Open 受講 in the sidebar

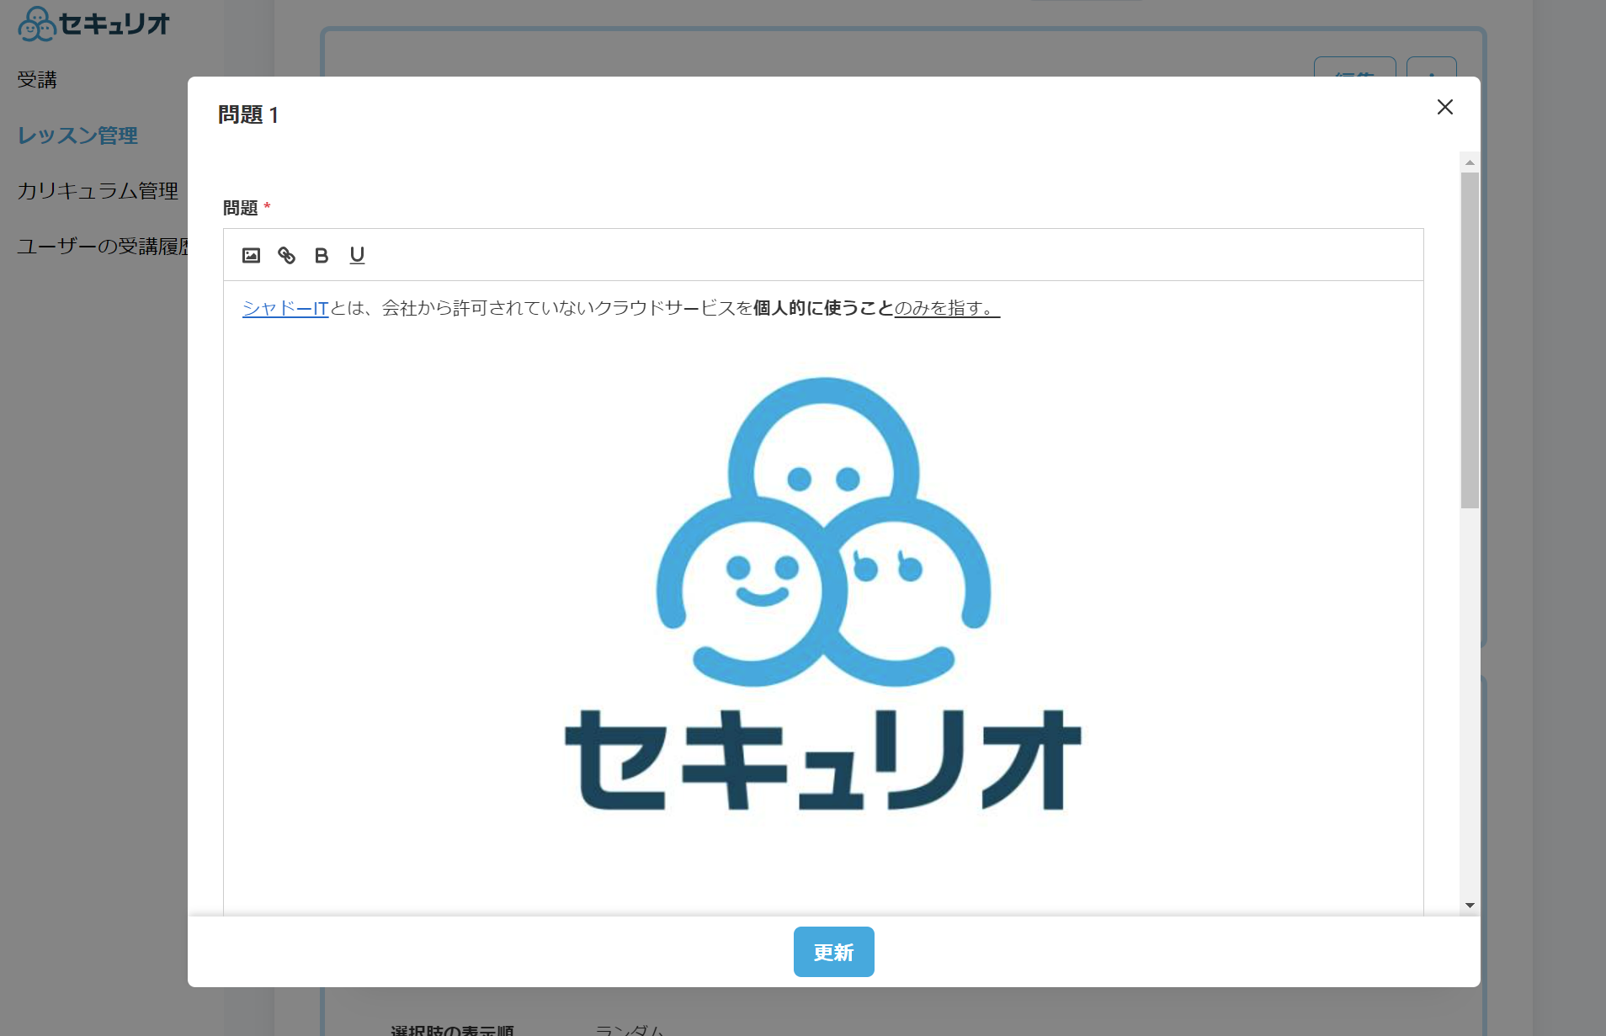coord(37,80)
